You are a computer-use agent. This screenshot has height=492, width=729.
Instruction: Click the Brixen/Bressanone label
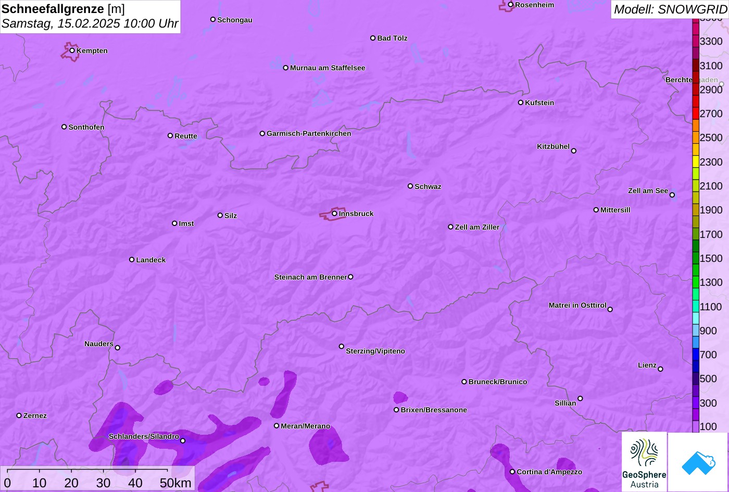[x=434, y=410]
